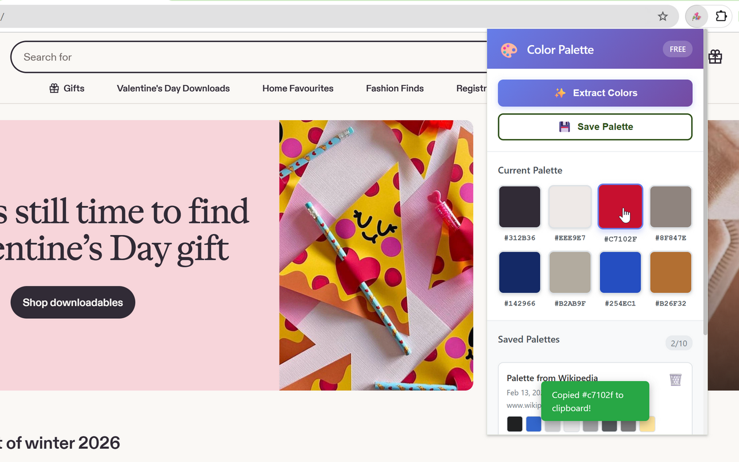Open the Fashion Finds menu
This screenshot has width=739, height=462.
tap(394, 88)
